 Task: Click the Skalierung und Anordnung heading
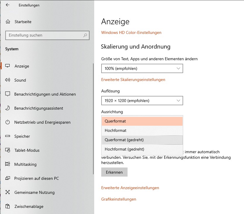pyautogui.click(x=135, y=46)
